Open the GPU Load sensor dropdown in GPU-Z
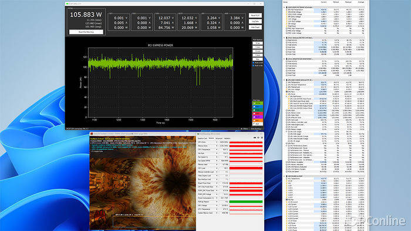This screenshot has height=231, width=411. tap(217, 168)
